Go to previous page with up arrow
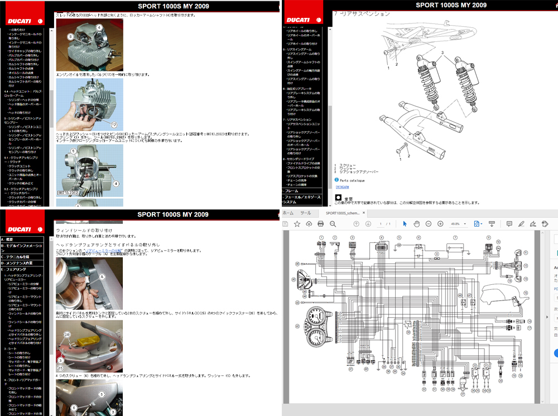558x416 pixels. pyautogui.click(x=356, y=224)
